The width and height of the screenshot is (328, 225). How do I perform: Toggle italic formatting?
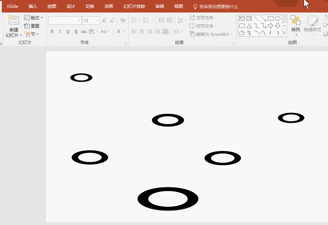[60, 31]
